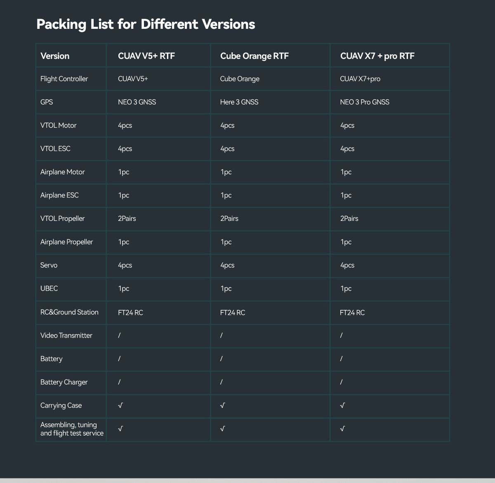Click the Video Transmitter row label
495x483 pixels.
tap(66, 335)
